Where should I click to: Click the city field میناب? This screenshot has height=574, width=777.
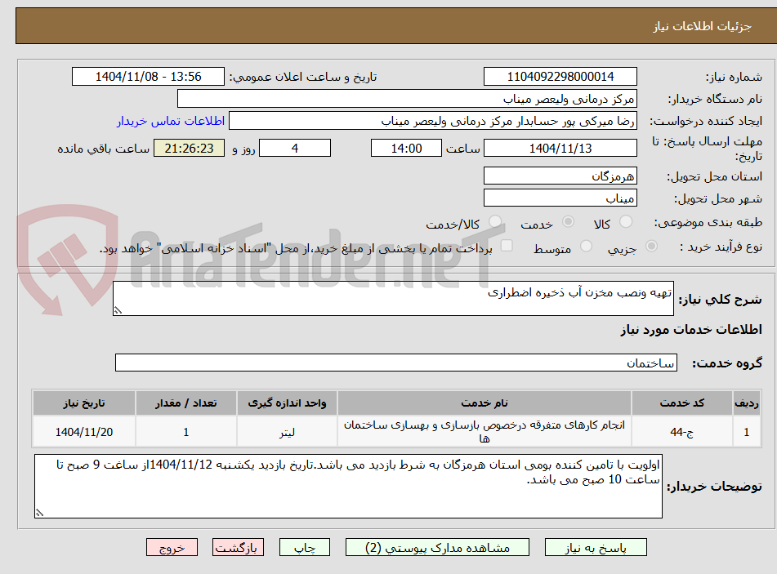click(560, 198)
